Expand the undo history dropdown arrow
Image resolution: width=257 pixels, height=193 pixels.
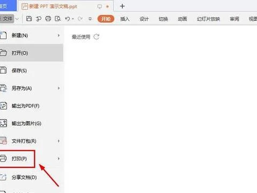point(73,19)
